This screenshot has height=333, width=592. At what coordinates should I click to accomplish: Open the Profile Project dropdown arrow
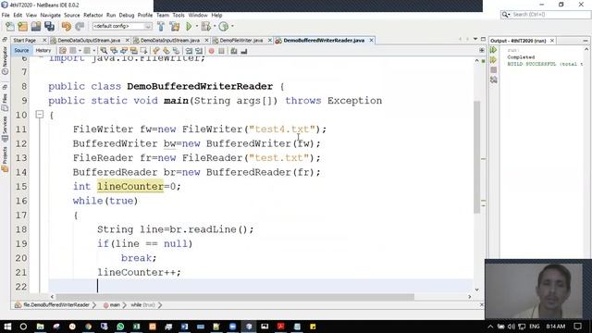point(232,26)
